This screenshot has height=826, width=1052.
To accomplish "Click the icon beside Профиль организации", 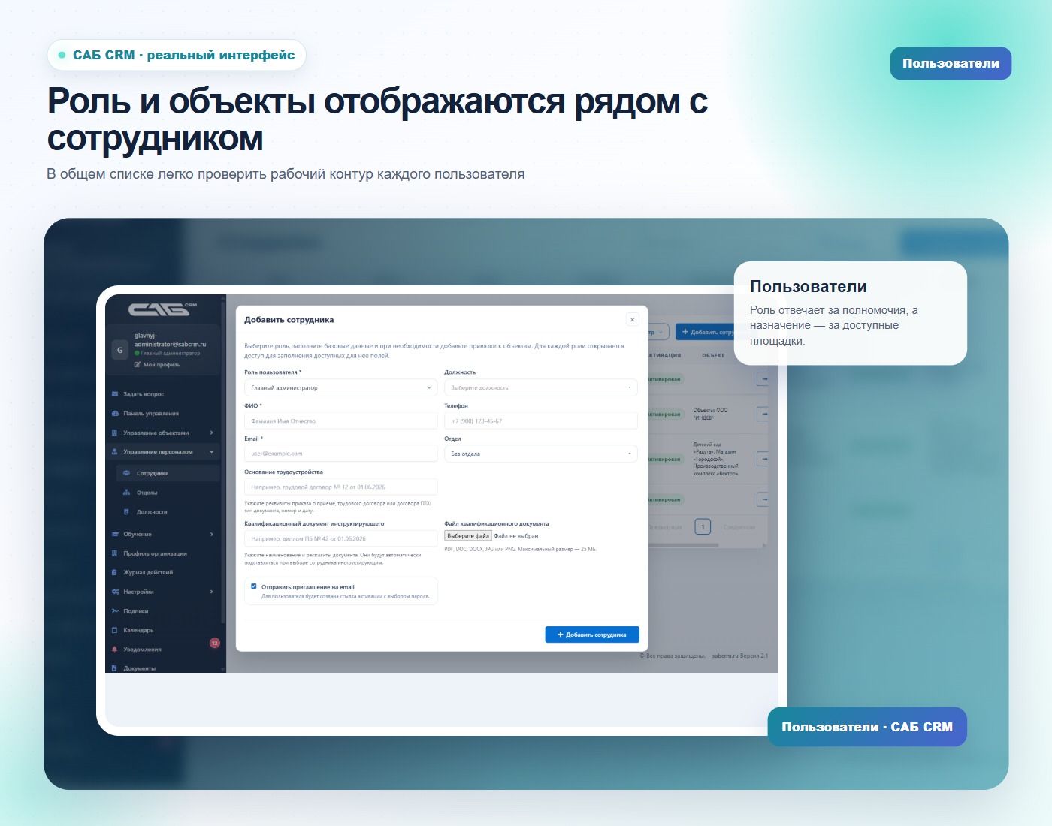I will click(x=115, y=553).
